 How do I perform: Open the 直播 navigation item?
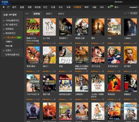[x=22, y=7]
